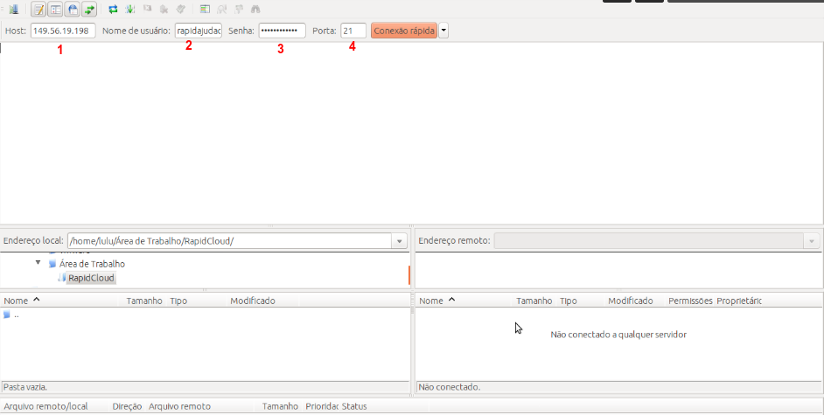Viewport: 824px width, 415px height.
Task: Click the Conexão rápida button
Action: click(403, 31)
